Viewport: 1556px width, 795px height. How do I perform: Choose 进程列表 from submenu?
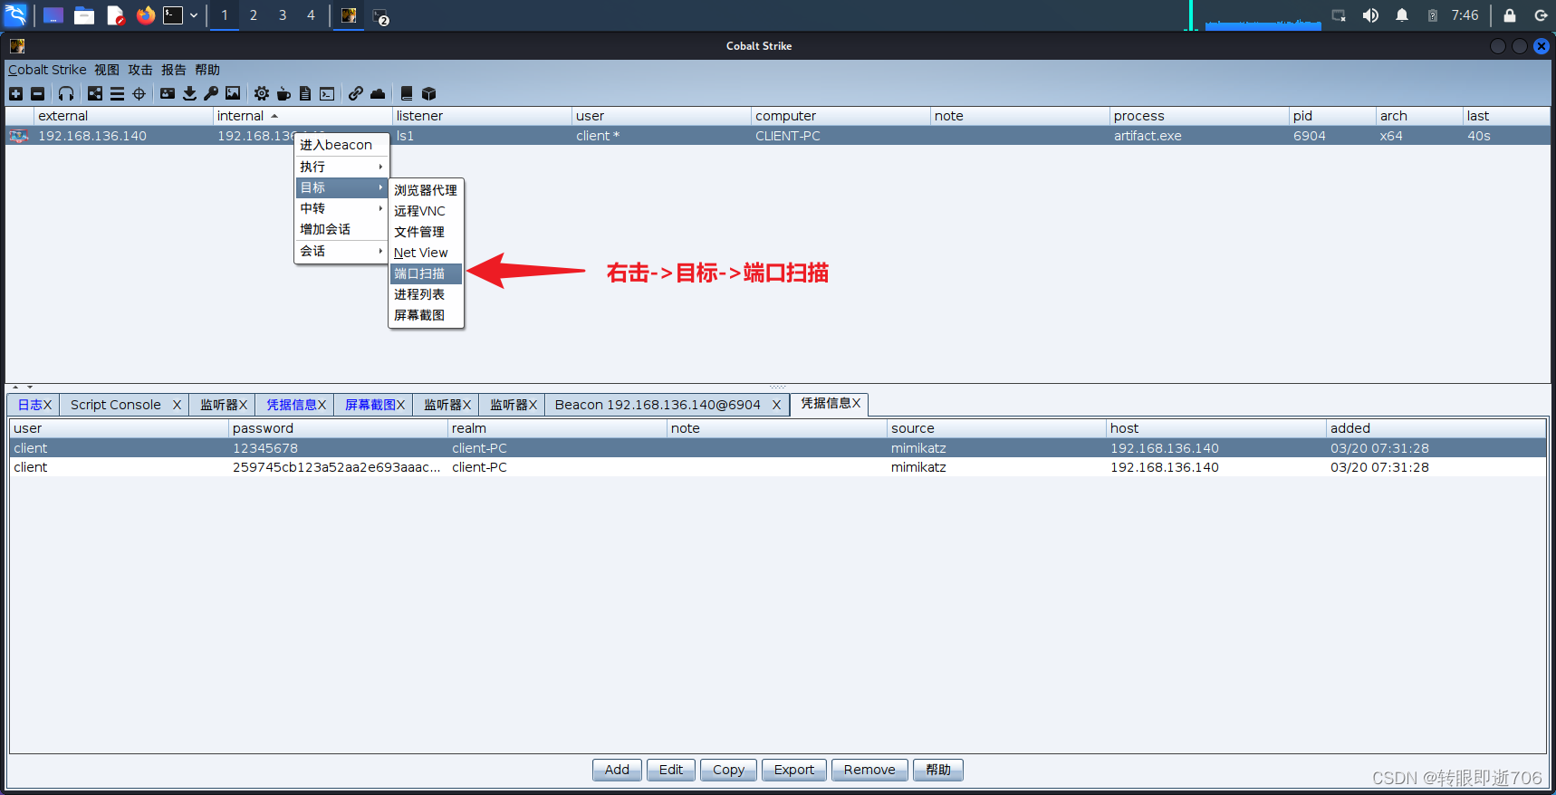coord(426,294)
